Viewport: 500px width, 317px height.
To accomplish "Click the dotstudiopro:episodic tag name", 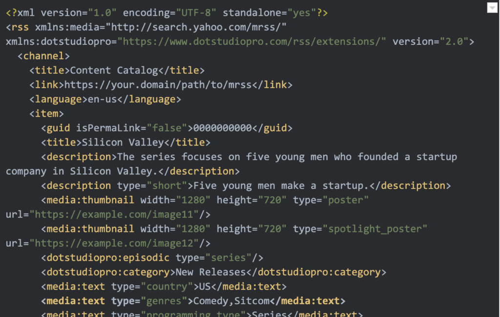I will (108, 257).
